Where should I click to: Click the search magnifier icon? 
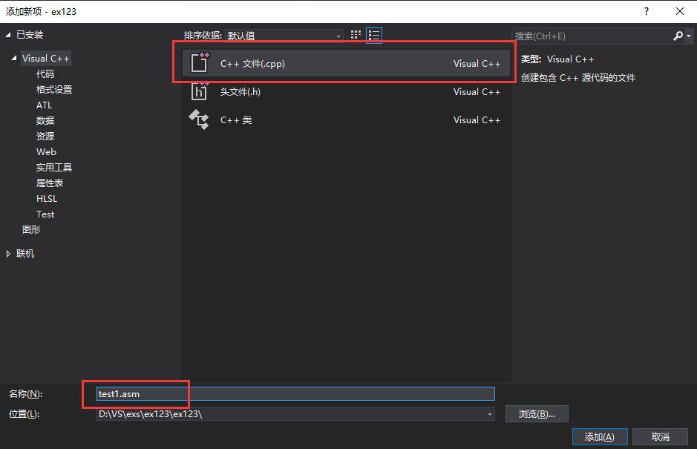click(x=678, y=36)
